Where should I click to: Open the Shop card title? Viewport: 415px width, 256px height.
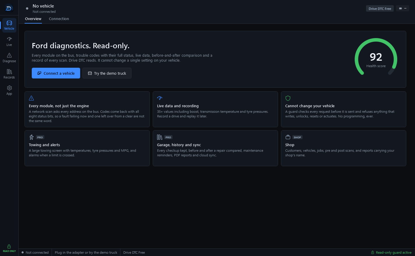(290, 145)
